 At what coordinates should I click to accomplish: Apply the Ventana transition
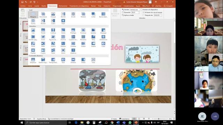point(73,60)
